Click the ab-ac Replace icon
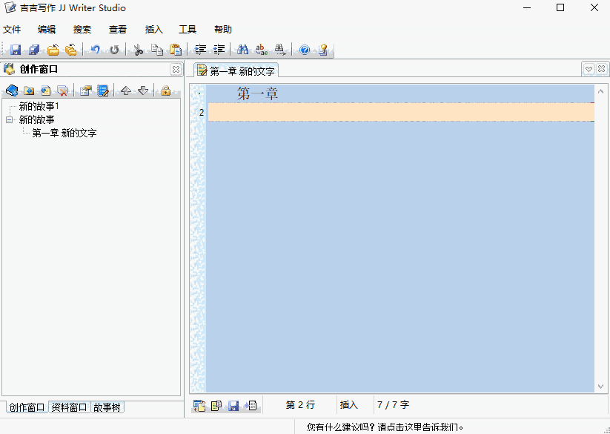Screen dimensions: 610x434 point(262,50)
